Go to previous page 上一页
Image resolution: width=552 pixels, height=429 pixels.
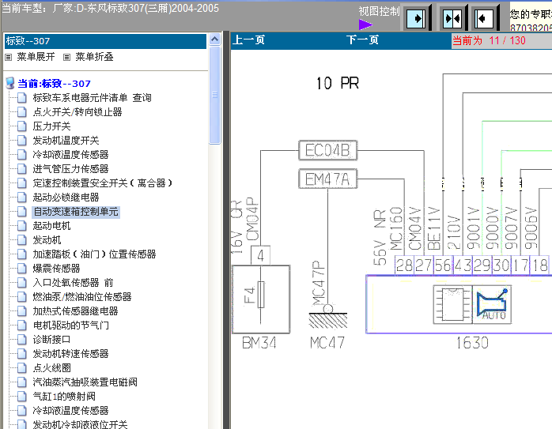(x=248, y=40)
